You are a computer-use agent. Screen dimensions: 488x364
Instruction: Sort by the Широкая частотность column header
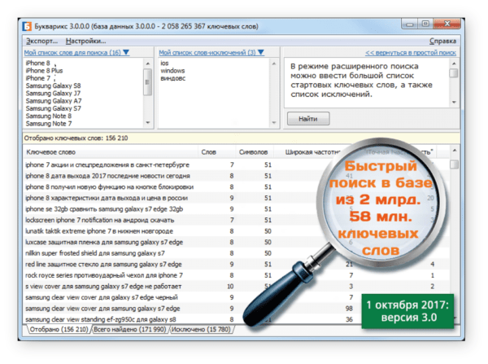coord(313,152)
